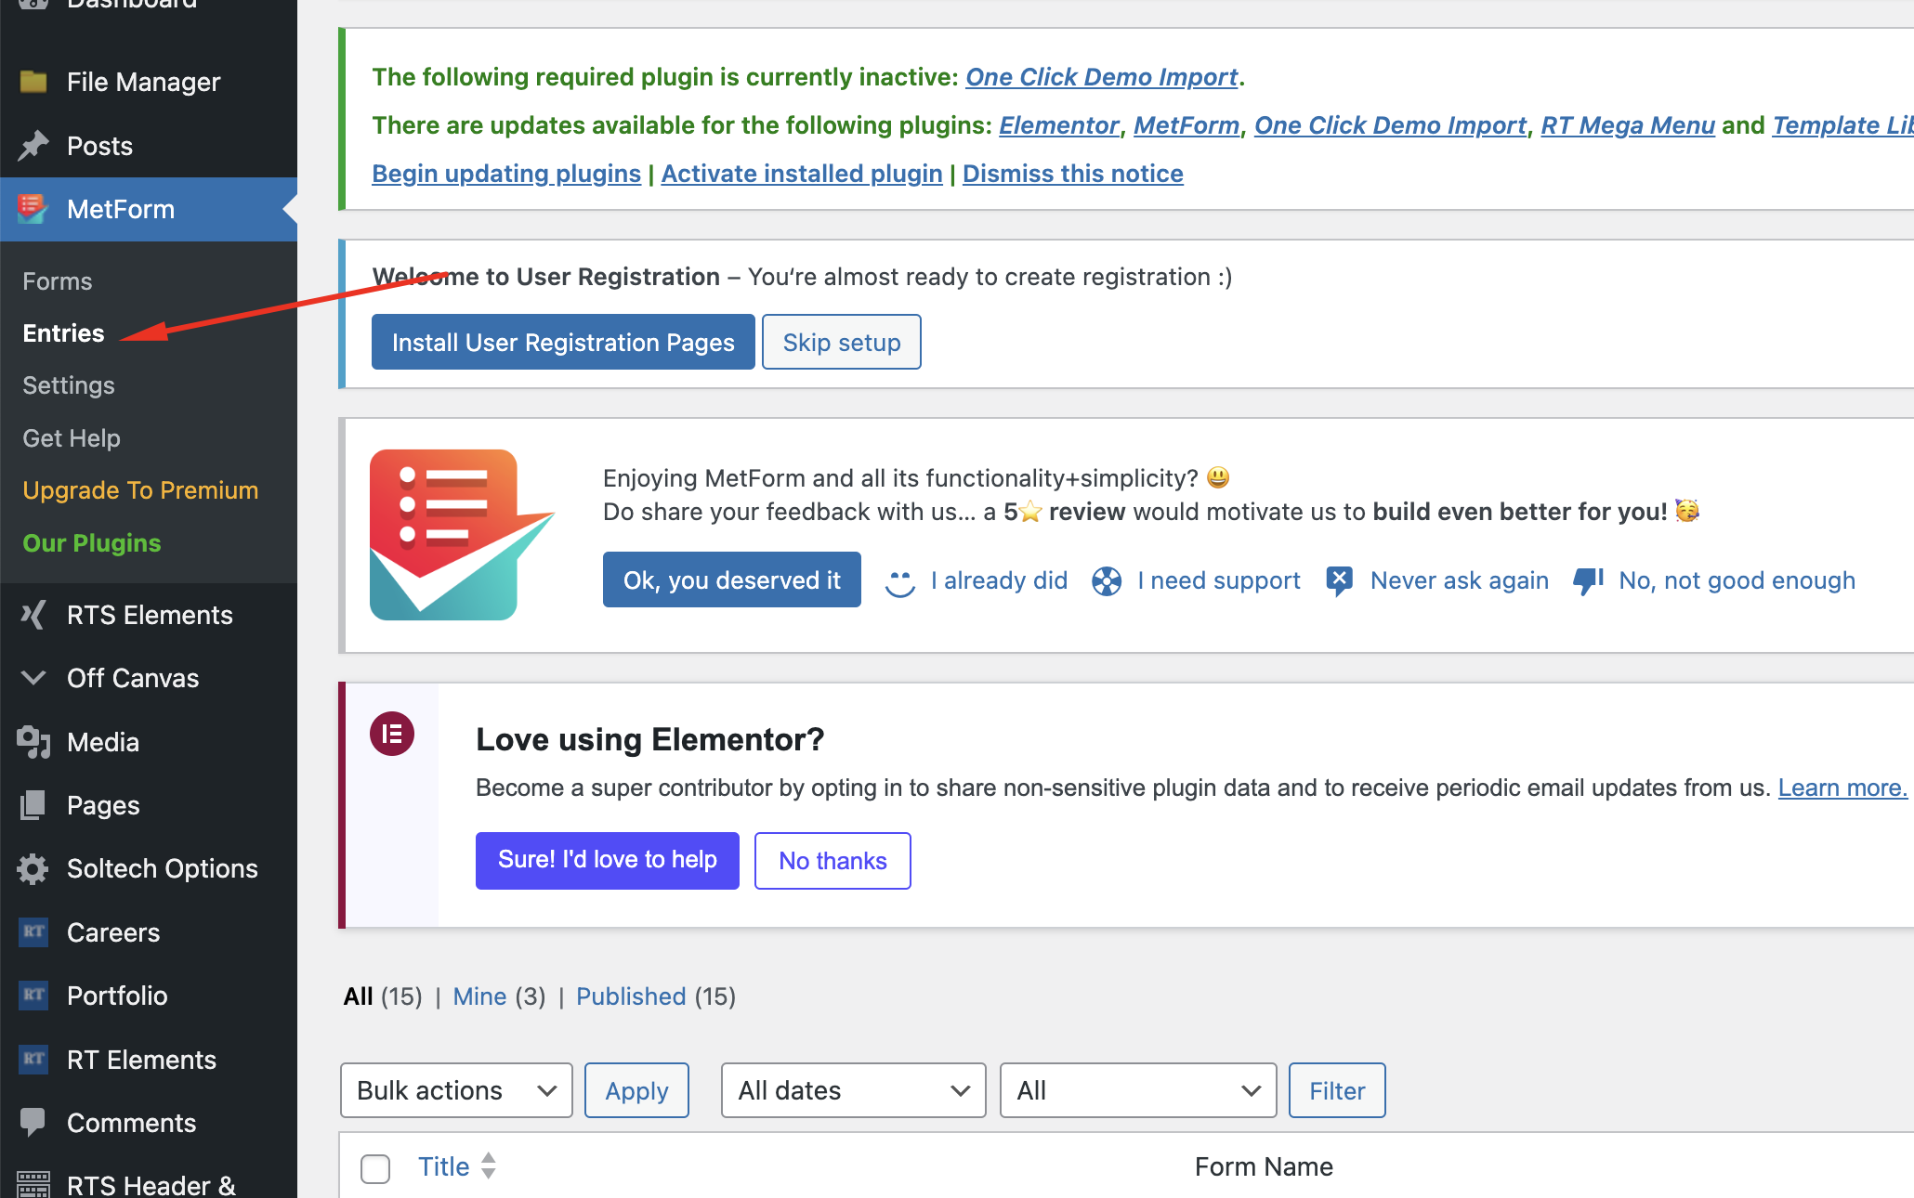Click the Soltech Options gear icon
The image size is (1914, 1198).
[33, 869]
